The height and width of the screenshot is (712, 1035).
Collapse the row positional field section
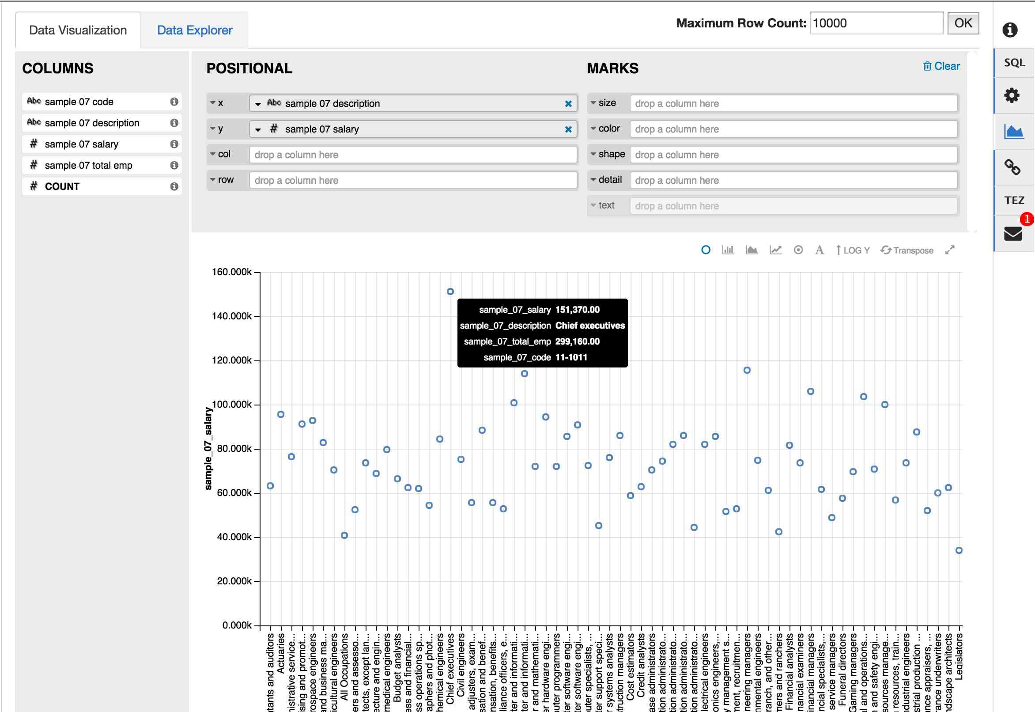click(x=213, y=179)
